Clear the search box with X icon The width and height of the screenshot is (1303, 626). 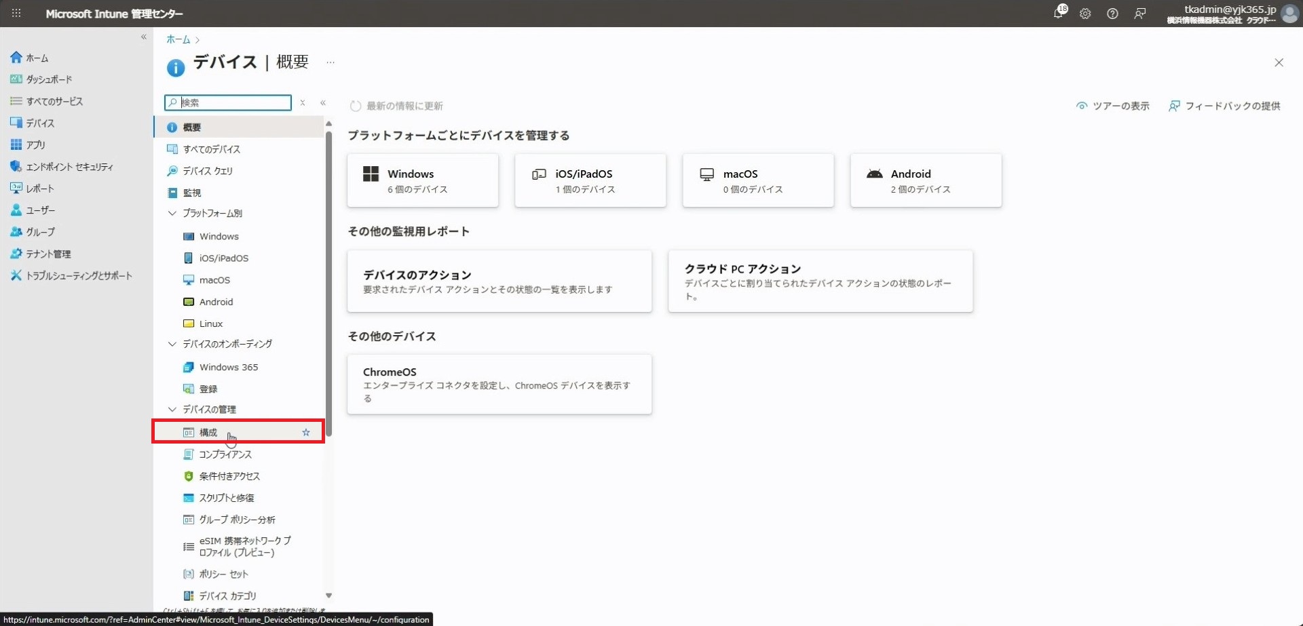click(303, 103)
